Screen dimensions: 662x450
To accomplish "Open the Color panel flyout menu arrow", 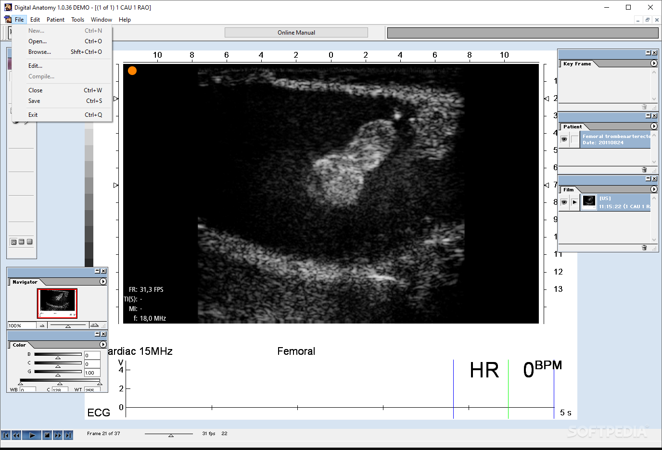I will click(x=103, y=345).
